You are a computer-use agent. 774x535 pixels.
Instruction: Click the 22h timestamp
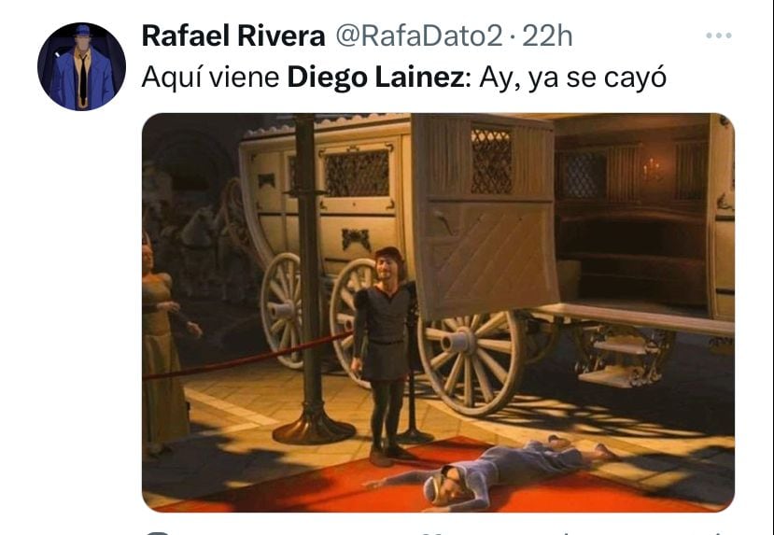click(x=547, y=36)
